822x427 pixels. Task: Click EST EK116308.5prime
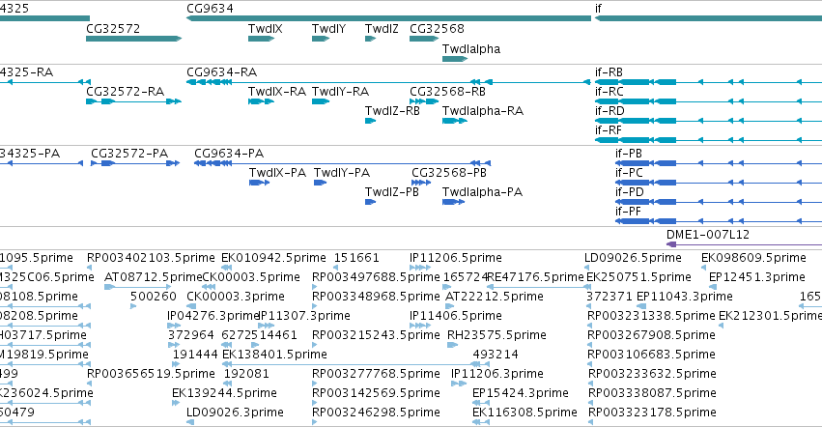pos(524,413)
